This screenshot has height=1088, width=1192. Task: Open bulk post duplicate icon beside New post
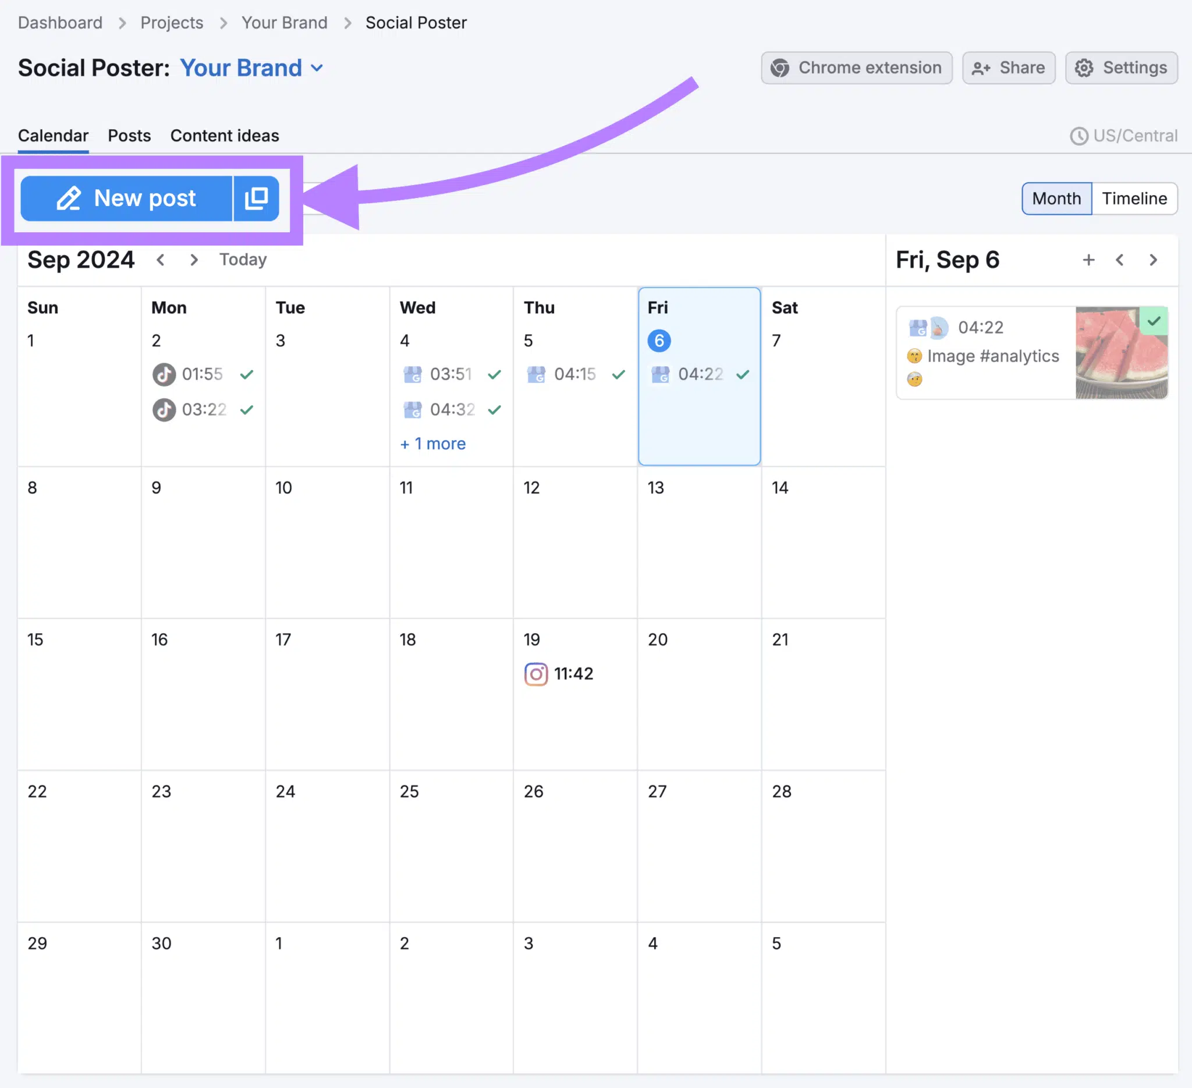(257, 198)
